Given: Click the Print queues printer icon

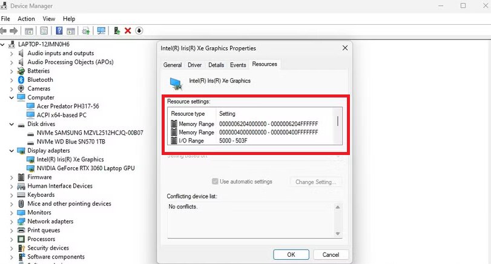Looking at the screenshot, I should [21, 230].
